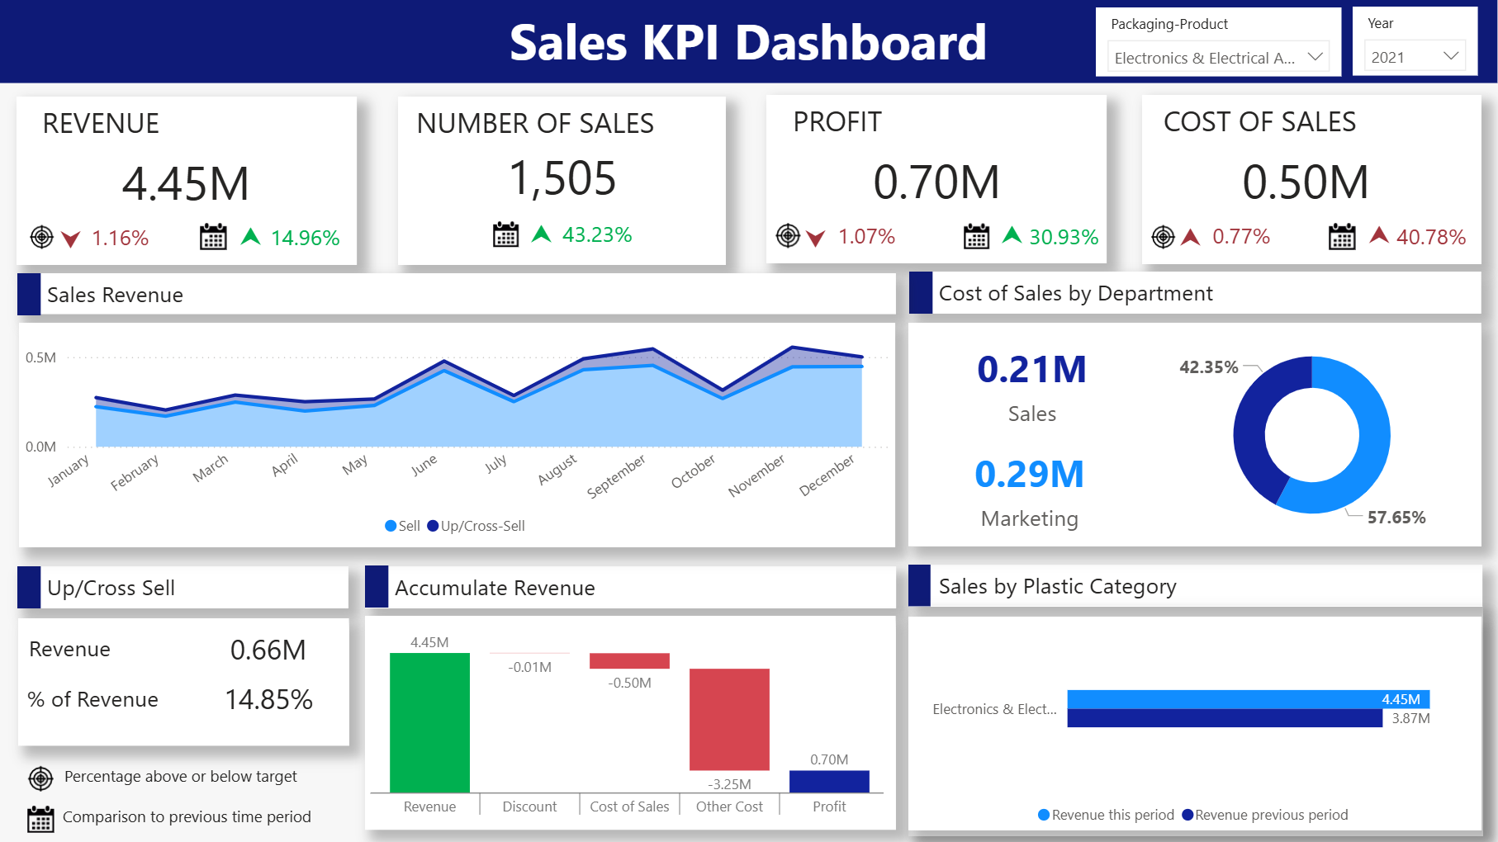Viewport: 1498px width, 842px height.
Task: Click the target icon in Profit card
Action: pyautogui.click(x=788, y=236)
